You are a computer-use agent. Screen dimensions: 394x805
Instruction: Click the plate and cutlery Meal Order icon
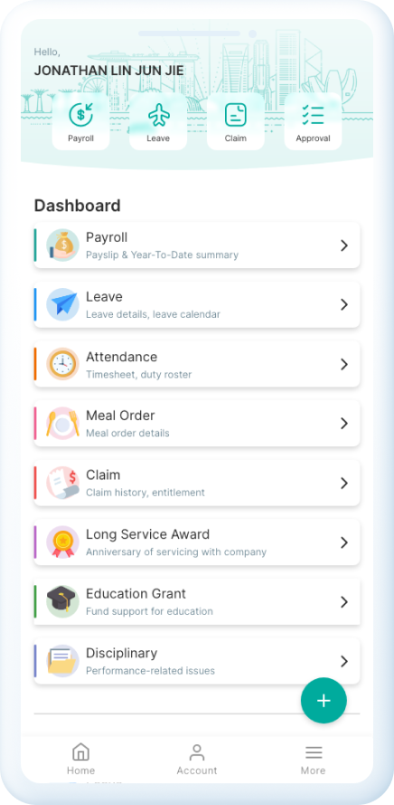(x=62, y=424)
